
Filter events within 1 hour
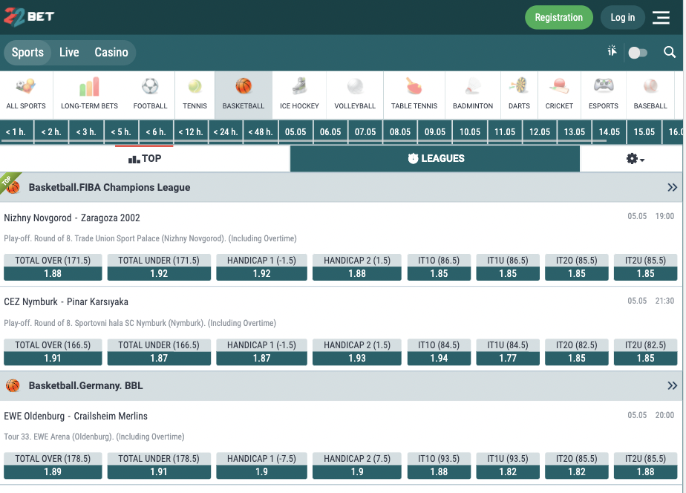(x=16, y=131)
